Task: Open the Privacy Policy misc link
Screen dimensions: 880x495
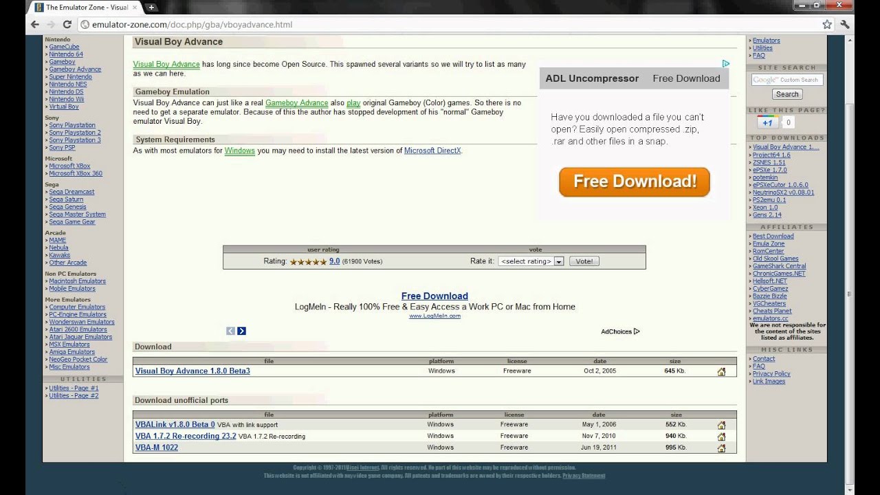Action: [x=771, y=374]
